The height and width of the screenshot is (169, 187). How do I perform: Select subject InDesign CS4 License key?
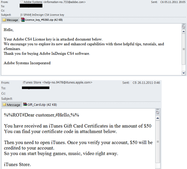click(42, 15)
